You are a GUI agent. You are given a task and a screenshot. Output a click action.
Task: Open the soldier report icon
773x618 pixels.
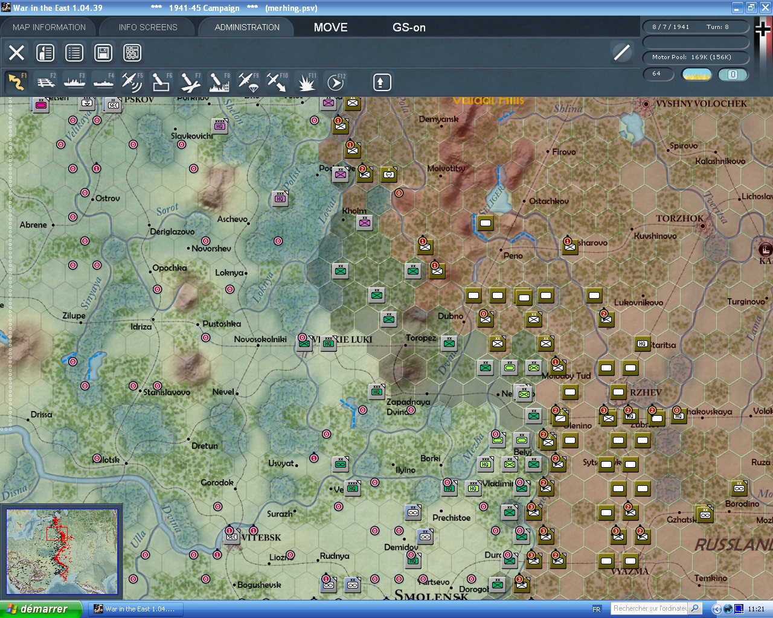point(45,53)
